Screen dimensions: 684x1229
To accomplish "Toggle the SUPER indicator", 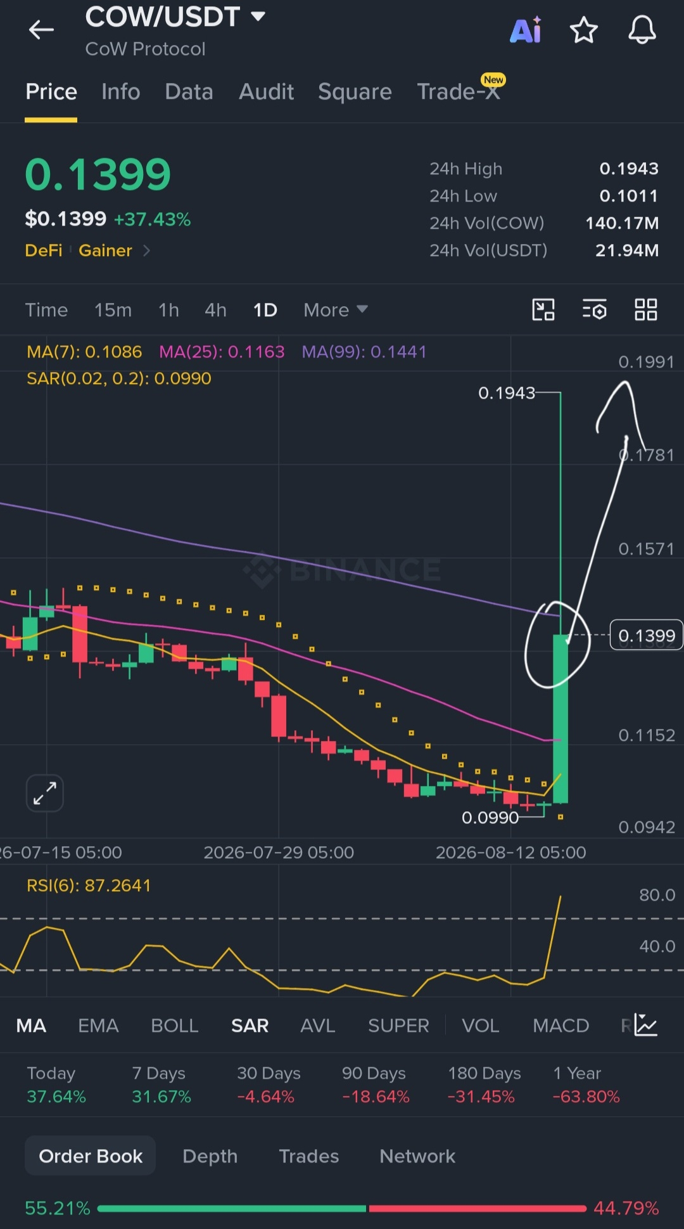I will click(x=398, y=1026).
